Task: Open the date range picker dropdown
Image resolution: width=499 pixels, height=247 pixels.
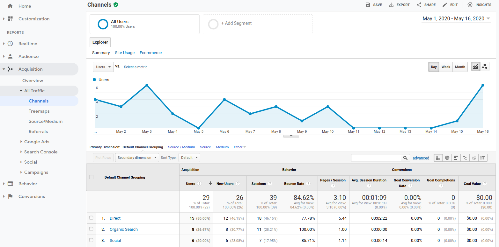Action: coord(456,19)
